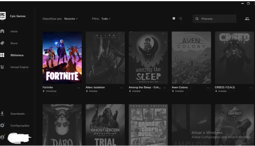This screenshot has height=146, width=255.
Task: Click the Epic Games title text
Action: (18, 16)
